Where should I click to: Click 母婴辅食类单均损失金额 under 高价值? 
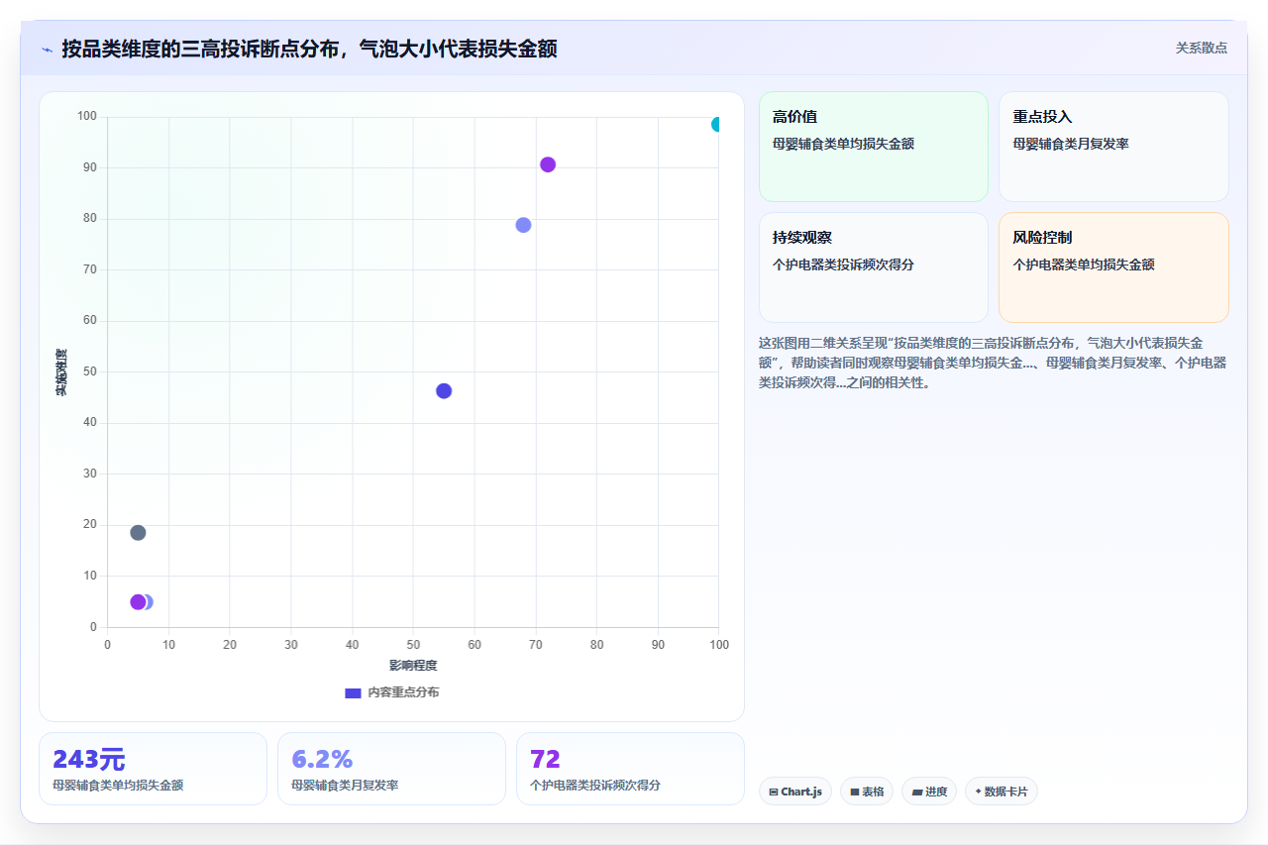coord(843,144)
